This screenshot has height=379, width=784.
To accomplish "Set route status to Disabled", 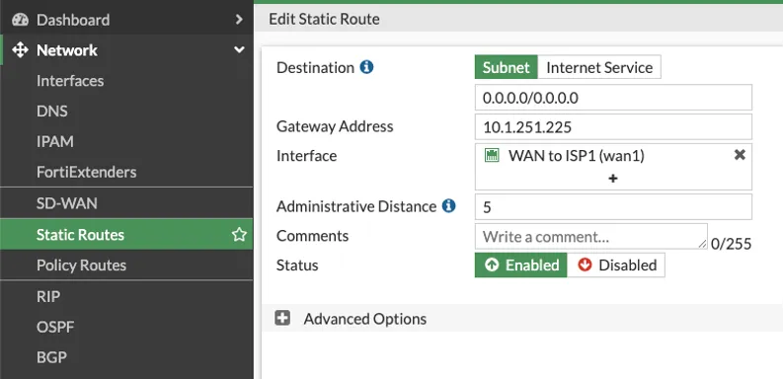I will [x=616, y=265].
